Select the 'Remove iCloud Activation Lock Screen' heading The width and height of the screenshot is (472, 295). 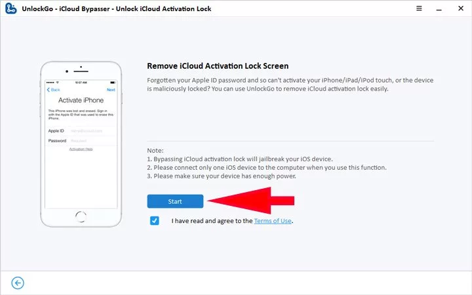click(218, 66)
